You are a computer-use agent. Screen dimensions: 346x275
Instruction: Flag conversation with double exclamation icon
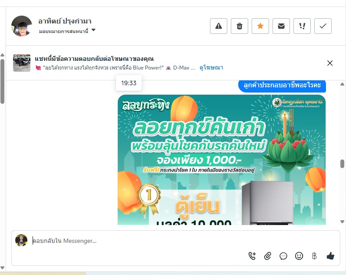point(302,26)
